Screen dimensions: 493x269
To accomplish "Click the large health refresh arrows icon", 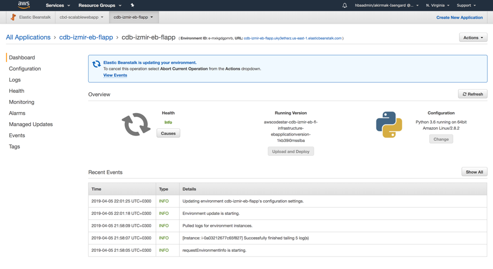I will [x=136, y=125].
